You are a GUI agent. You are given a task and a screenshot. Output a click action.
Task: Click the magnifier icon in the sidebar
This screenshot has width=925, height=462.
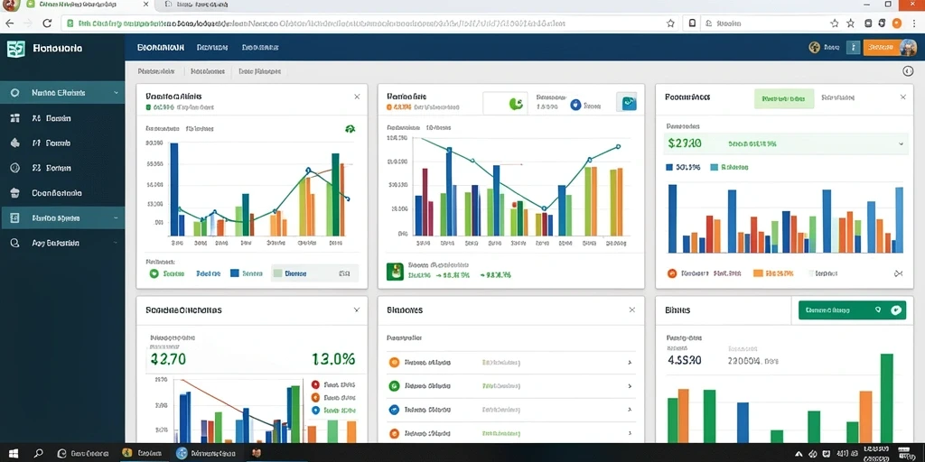click(15, 243)
